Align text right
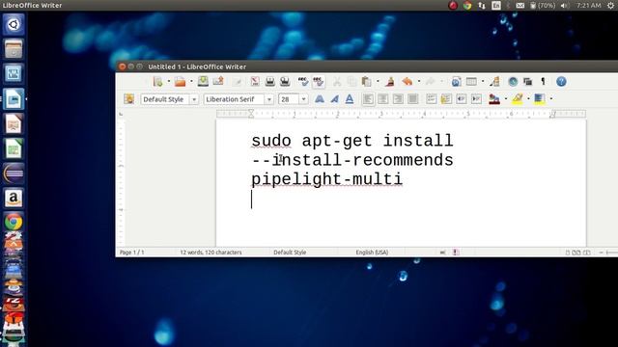 [x=398, y=98]
